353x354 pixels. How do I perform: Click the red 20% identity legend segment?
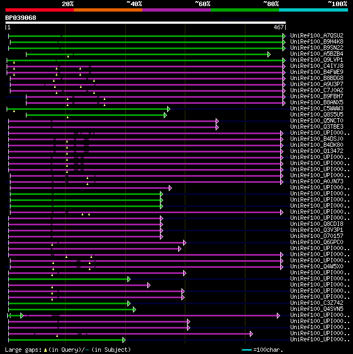tap(40, 10)
